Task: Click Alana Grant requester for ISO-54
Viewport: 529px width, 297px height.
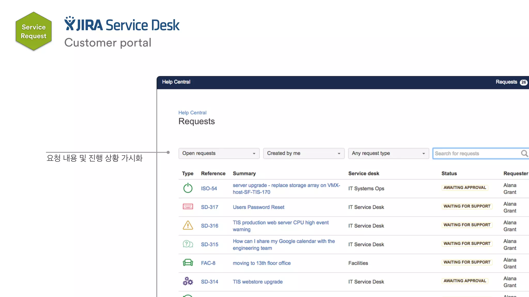Action: [510, 188]
